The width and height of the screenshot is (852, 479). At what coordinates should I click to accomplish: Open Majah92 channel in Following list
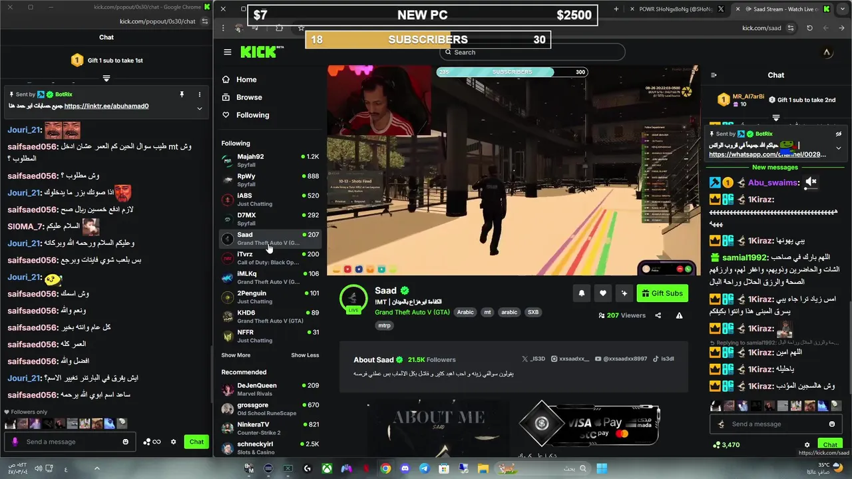270,160
